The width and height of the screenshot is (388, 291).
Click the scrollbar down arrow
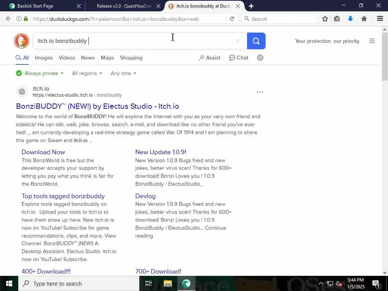(x=385, y=273)
